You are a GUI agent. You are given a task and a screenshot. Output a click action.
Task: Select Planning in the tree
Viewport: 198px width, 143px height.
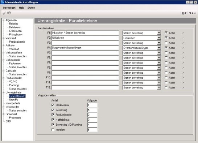coord(14,85)
